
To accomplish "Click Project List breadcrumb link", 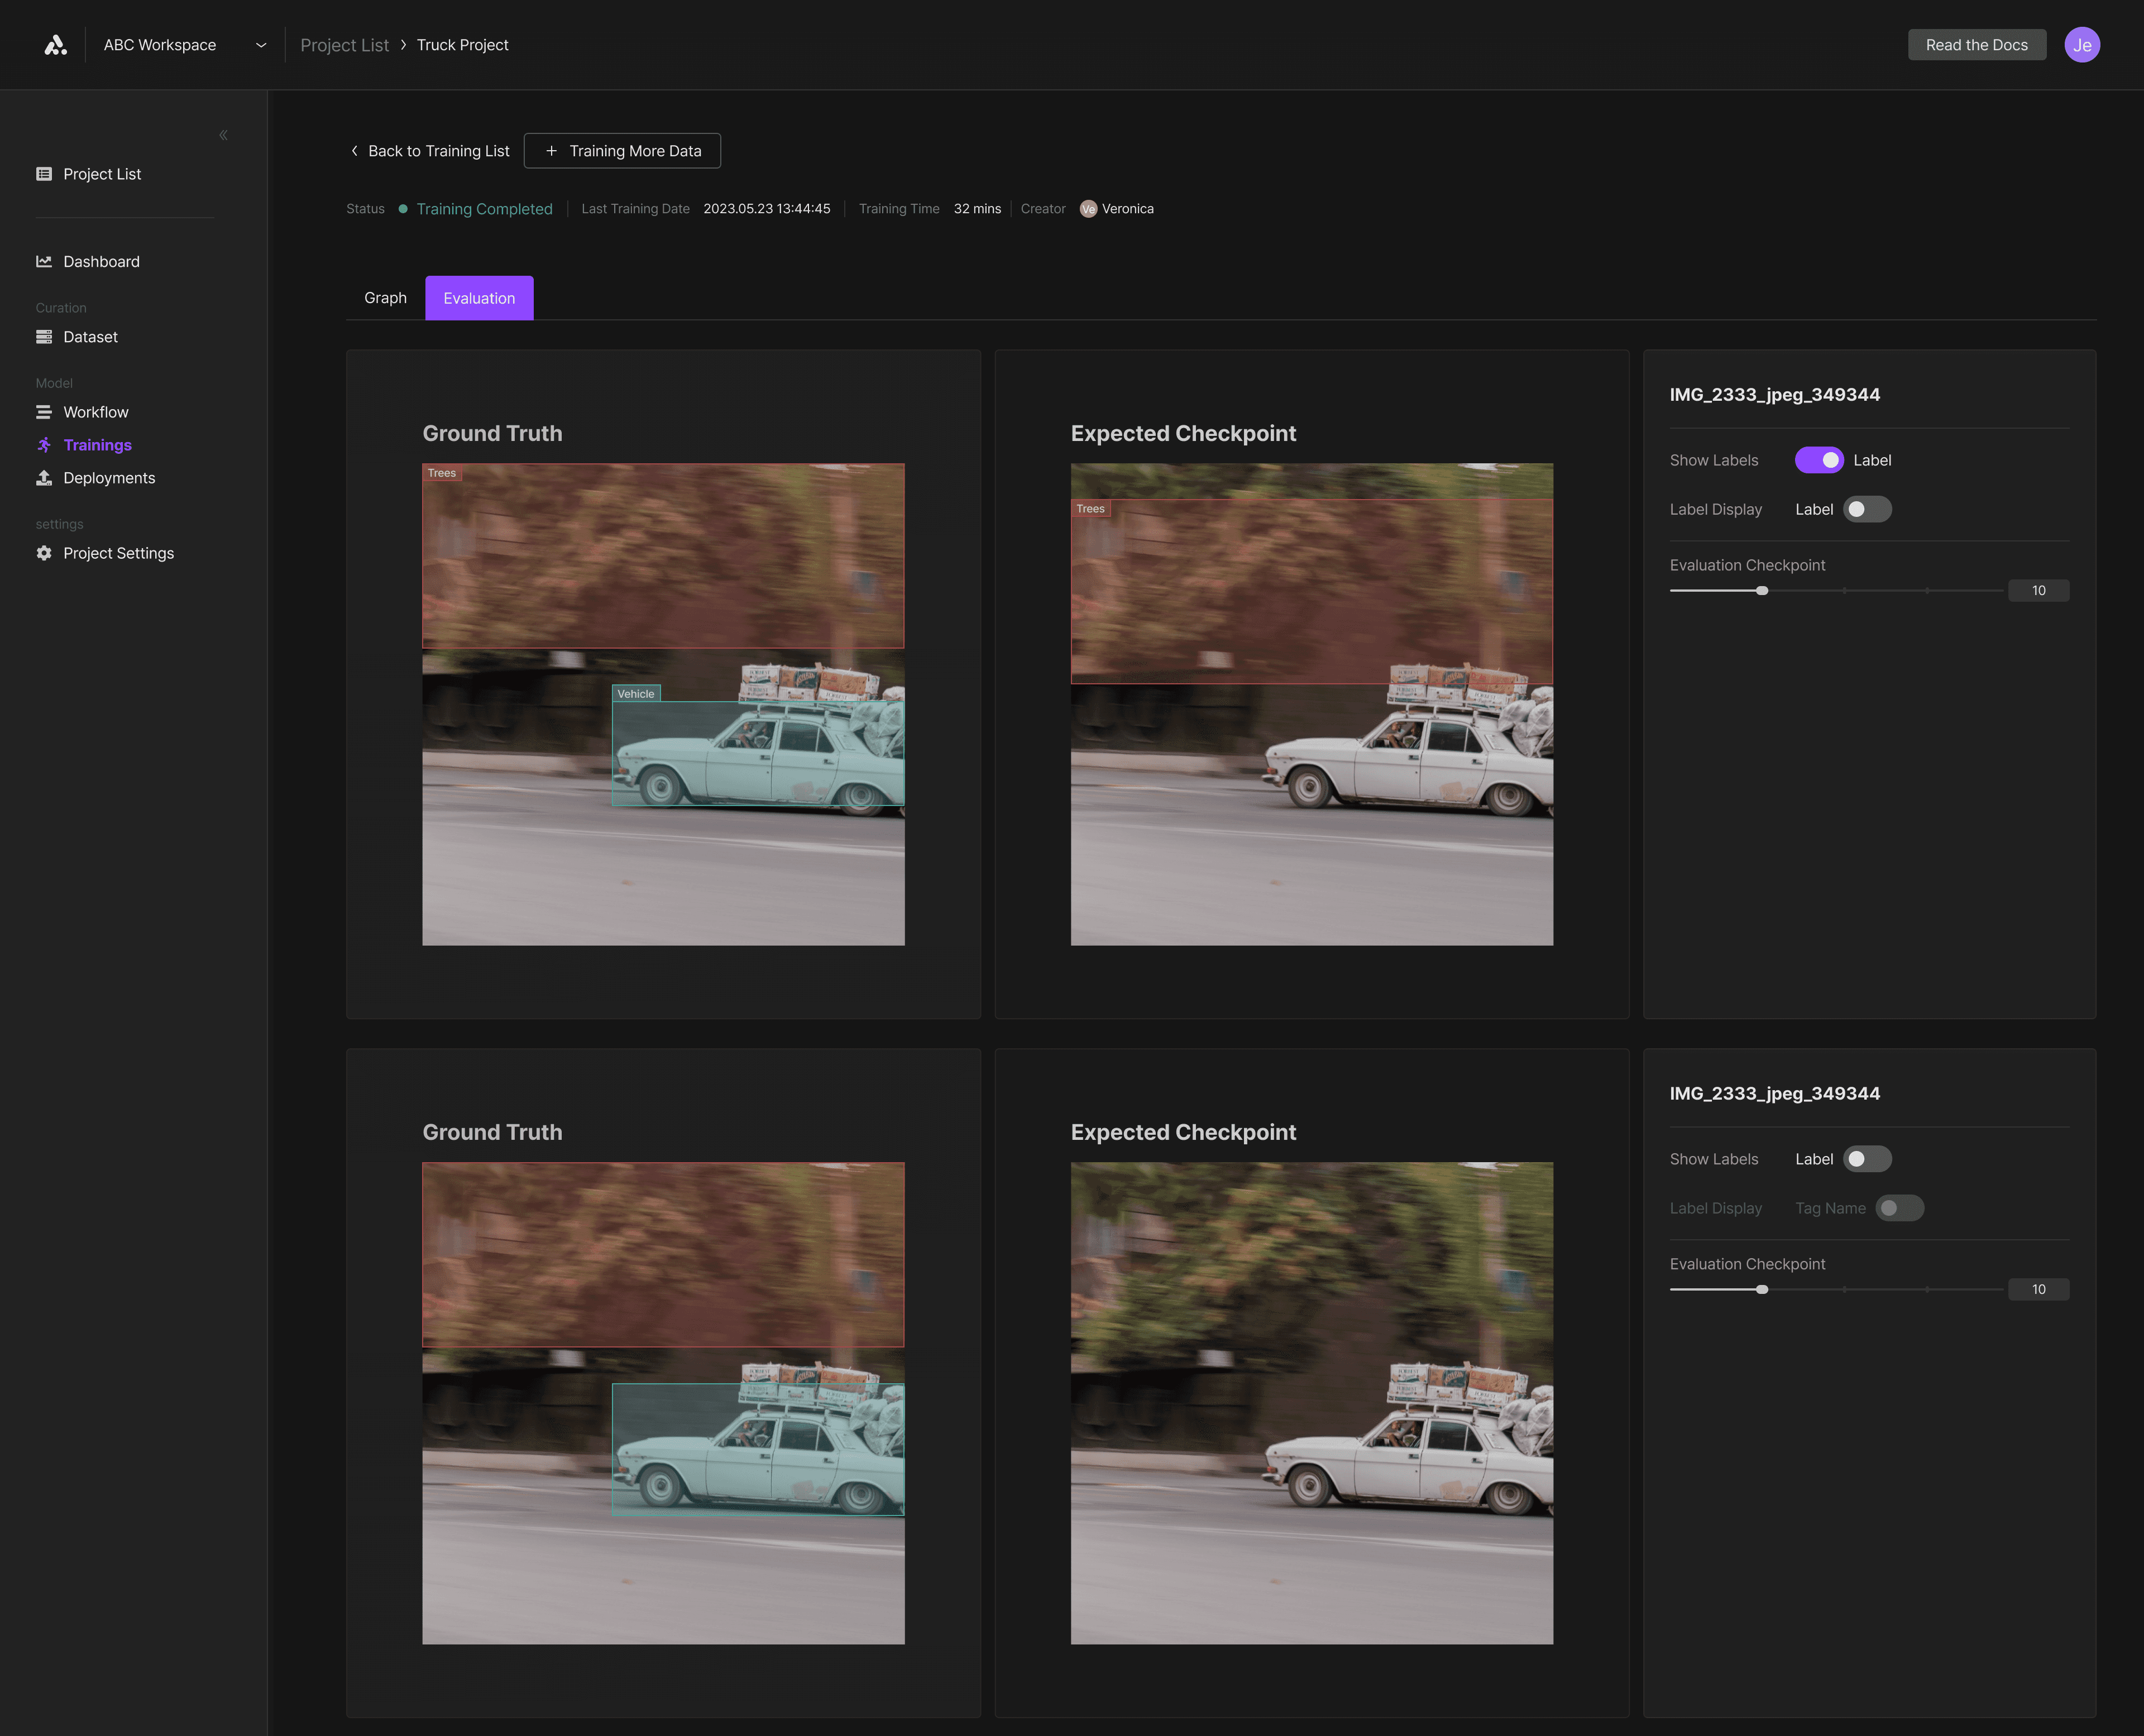I will 344,45.
